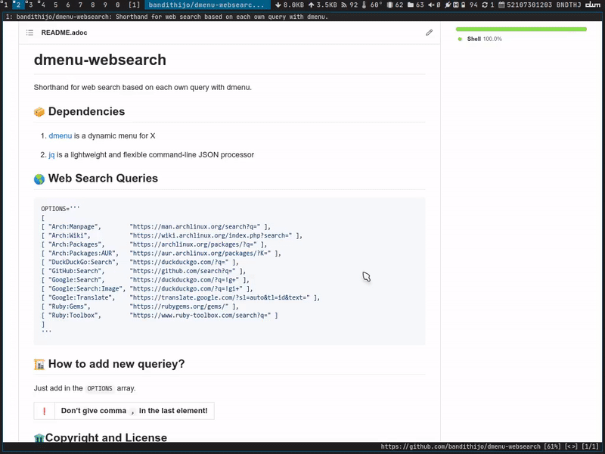605x454 pixels.
Task: Click the upload arrow network icon
Action: 311,5
